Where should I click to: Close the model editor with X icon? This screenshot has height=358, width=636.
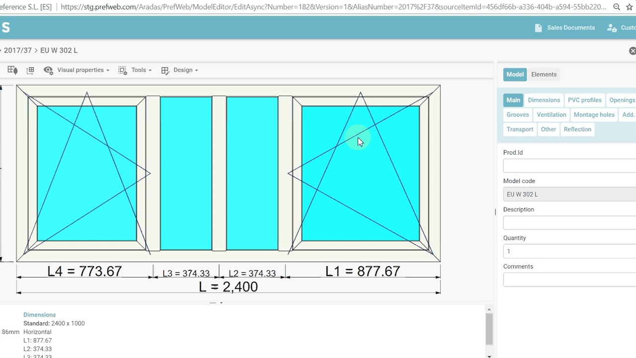[x=633, y=51]
